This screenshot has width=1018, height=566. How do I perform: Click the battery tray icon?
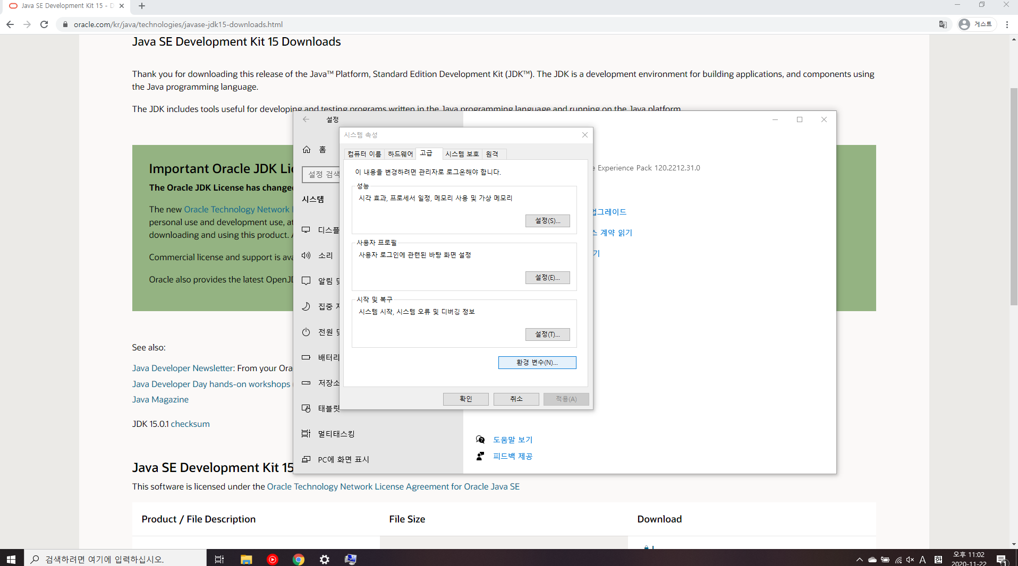pos(885,560)
